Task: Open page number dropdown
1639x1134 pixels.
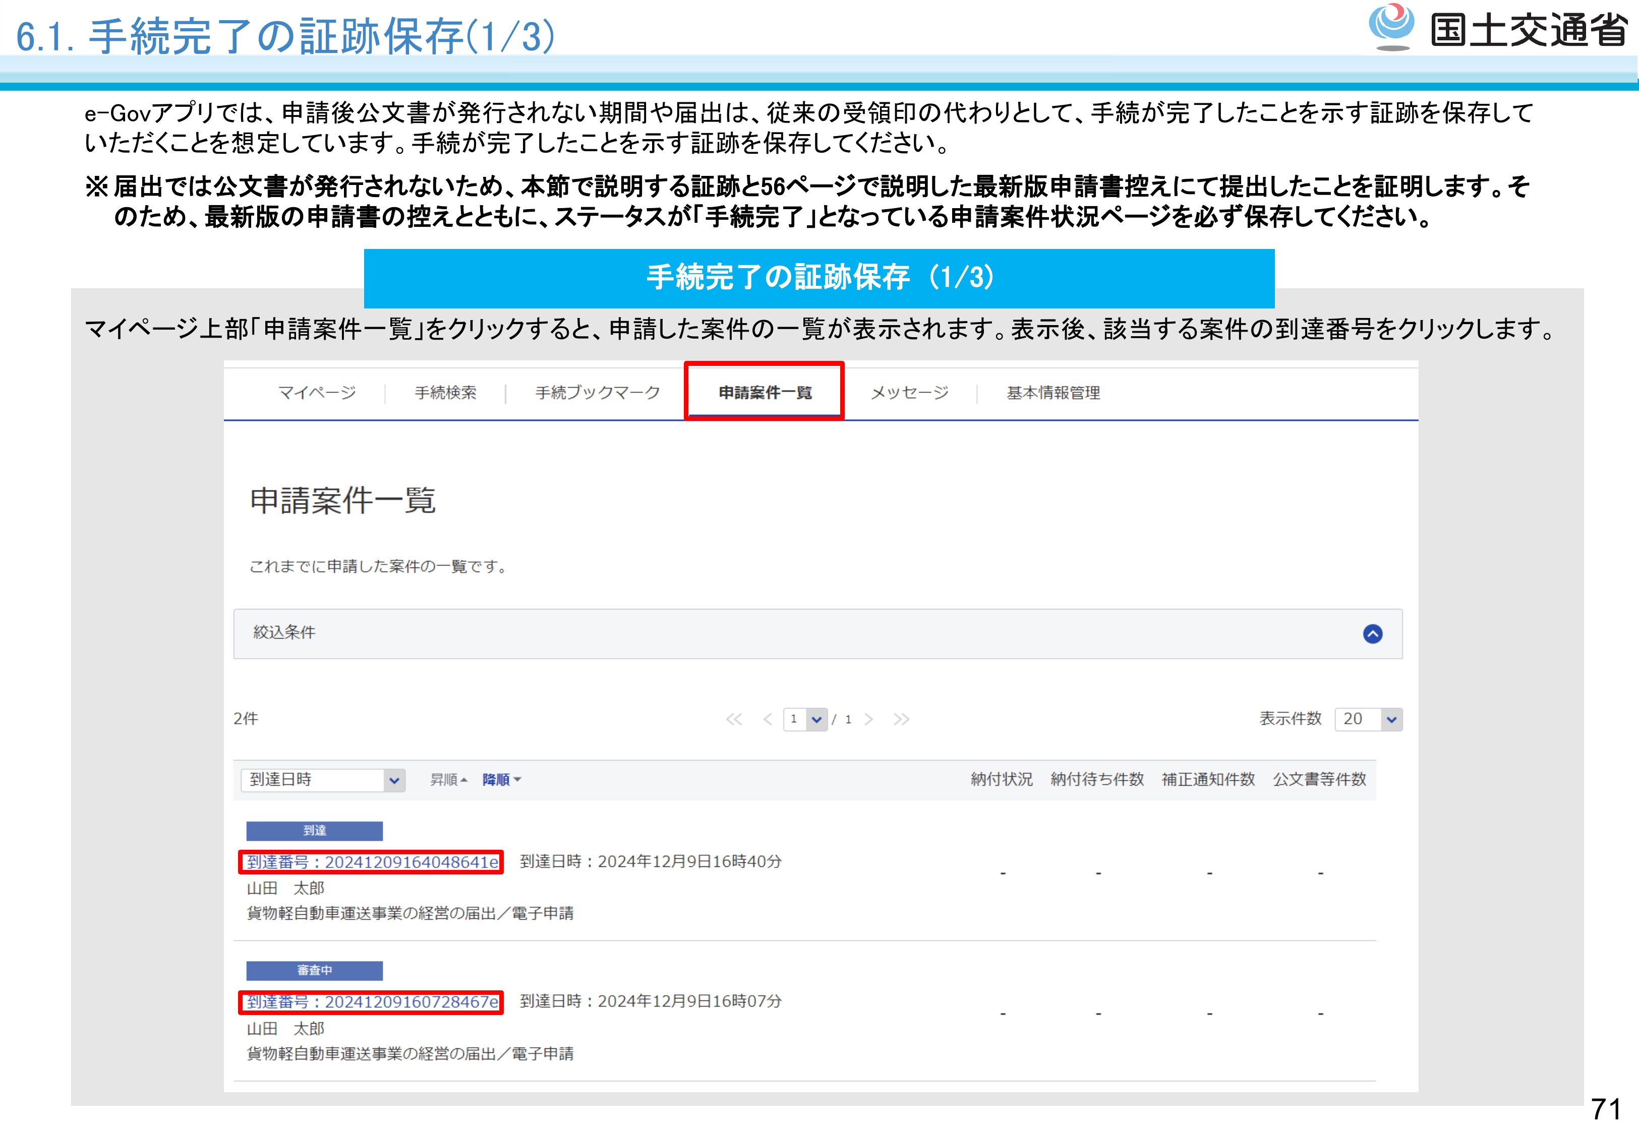Action: click(x=805, y=719)
